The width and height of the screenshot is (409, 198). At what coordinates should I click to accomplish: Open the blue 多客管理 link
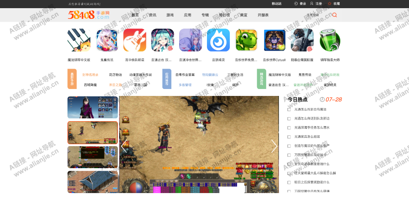[x=185, y=85]
